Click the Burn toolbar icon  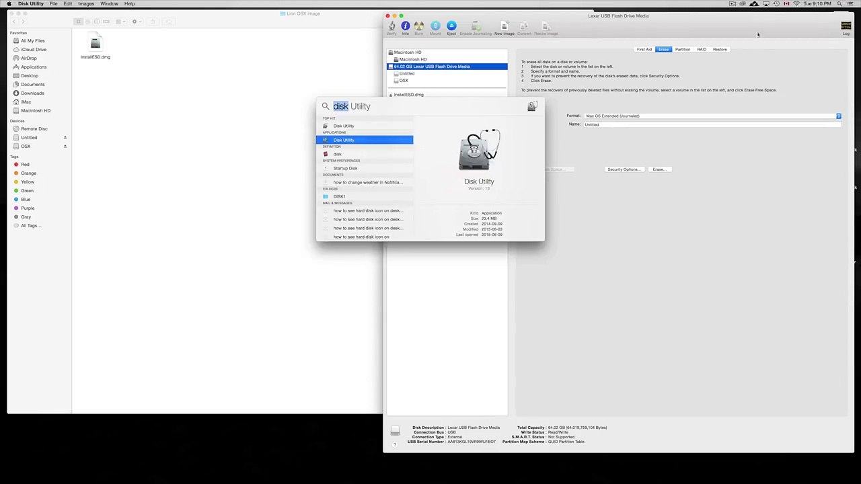click(x=418, y=27)
